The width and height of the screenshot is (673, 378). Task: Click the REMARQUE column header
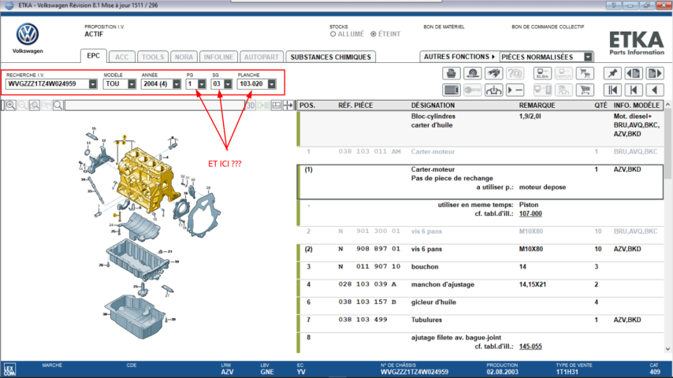point(537,105)
